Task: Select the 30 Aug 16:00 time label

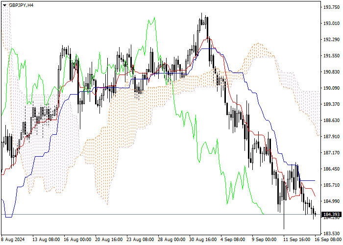Action: (x=203, y=240)
